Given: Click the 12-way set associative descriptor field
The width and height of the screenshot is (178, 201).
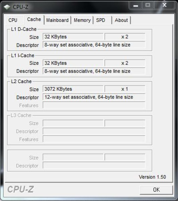Looking at the screenshot, I should pos(94,97).
